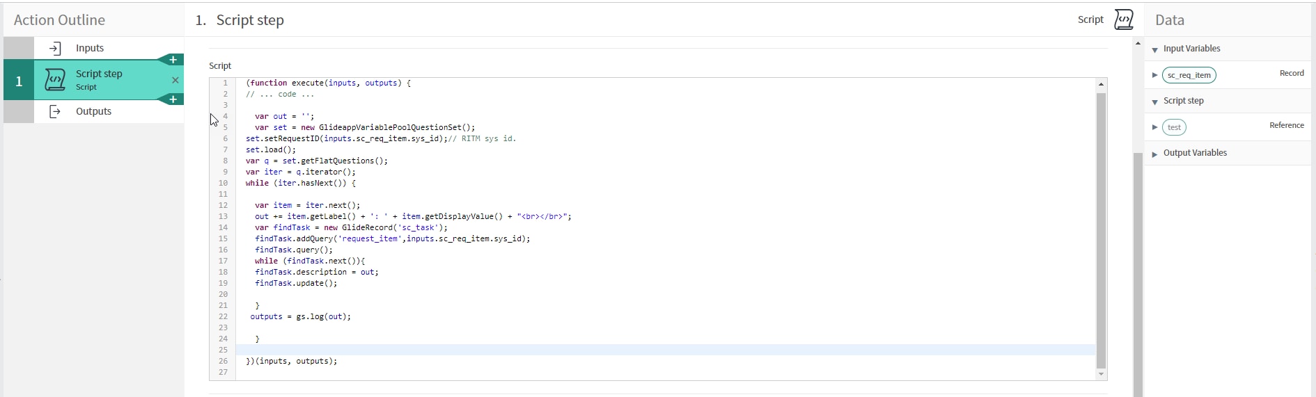This screenshot has height=397, width=1316.
Task: Expand the test variable arrow
Action: click(x=1155, y=127)
